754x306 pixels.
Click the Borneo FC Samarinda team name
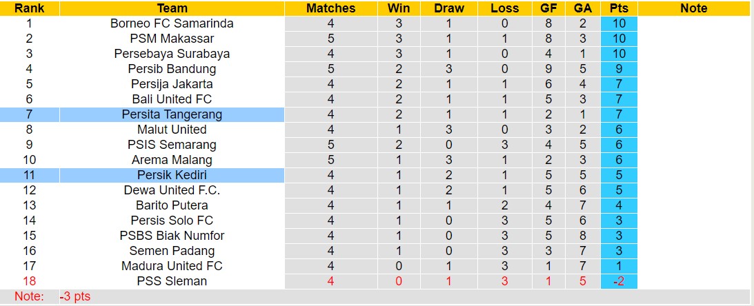172,23
